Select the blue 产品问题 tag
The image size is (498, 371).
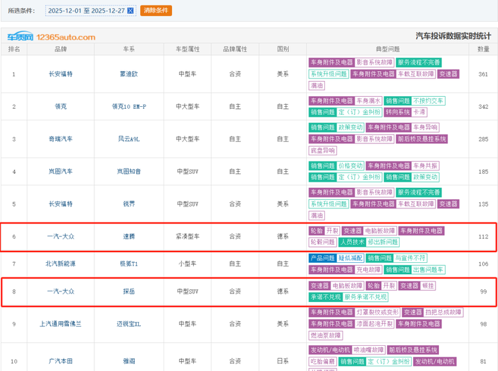point(322,258)
